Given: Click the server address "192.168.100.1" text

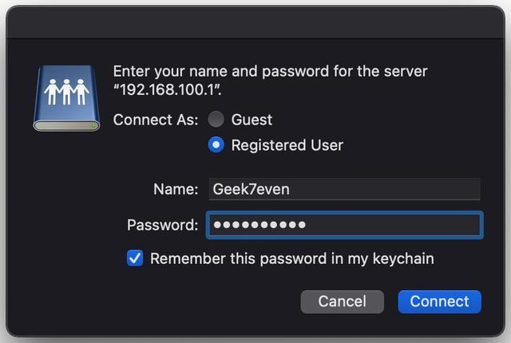Looking at the screenshot, I should point(168,89).
